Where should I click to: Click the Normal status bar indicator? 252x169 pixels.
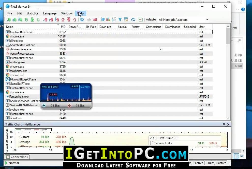(x=12, y=163)
